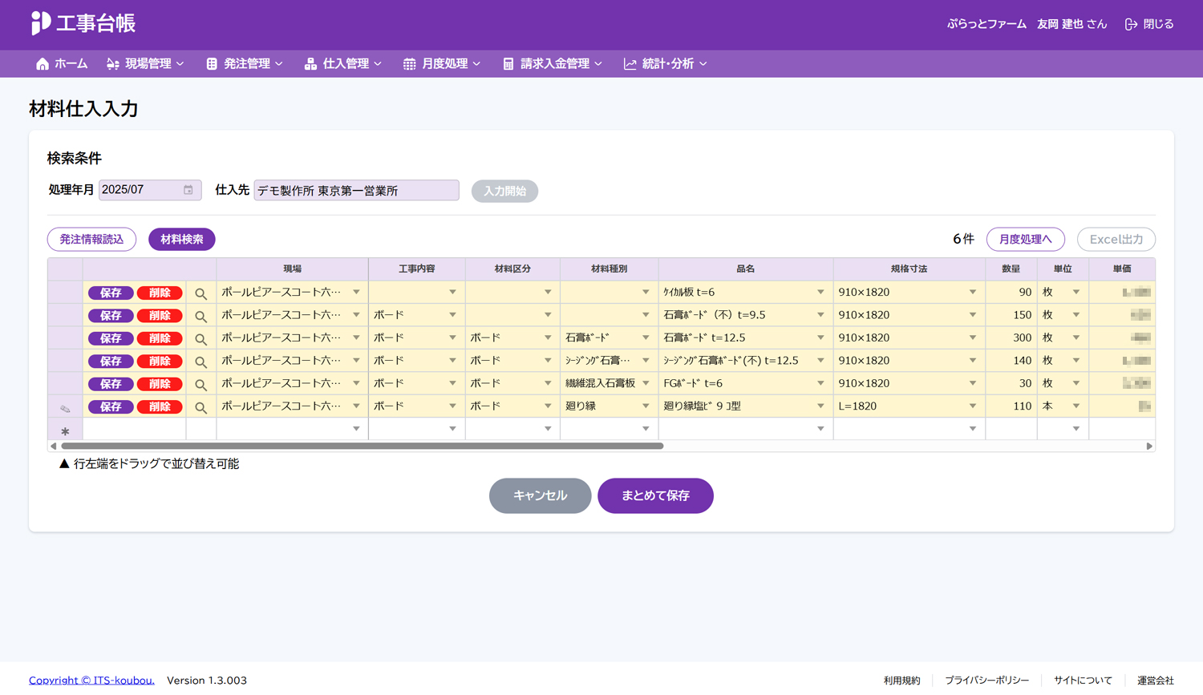Click the 閉じる logout icon
Screen dimensions: 1203x695
coord(1131,24)
